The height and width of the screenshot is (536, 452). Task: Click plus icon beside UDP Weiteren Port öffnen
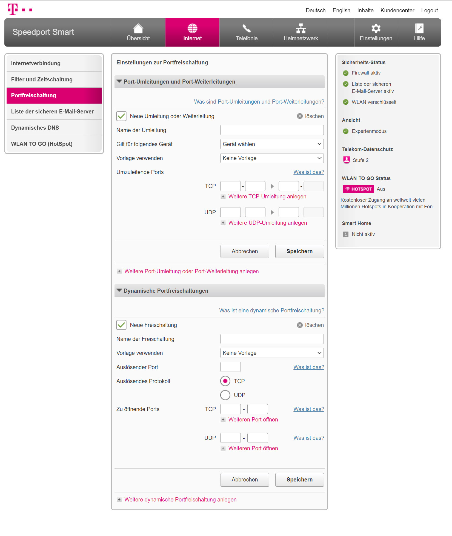pyautogui.click(x=223, y=448)
